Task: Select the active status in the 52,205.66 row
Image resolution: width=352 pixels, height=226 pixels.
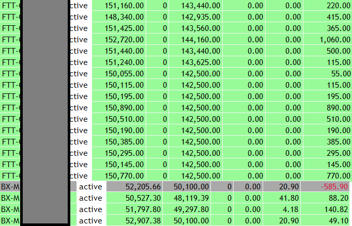Action: (x=91, y=187)
